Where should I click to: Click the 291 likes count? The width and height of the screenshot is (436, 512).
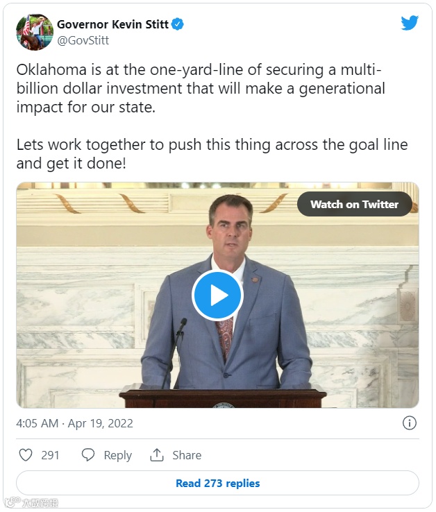[x=50, y=455]
